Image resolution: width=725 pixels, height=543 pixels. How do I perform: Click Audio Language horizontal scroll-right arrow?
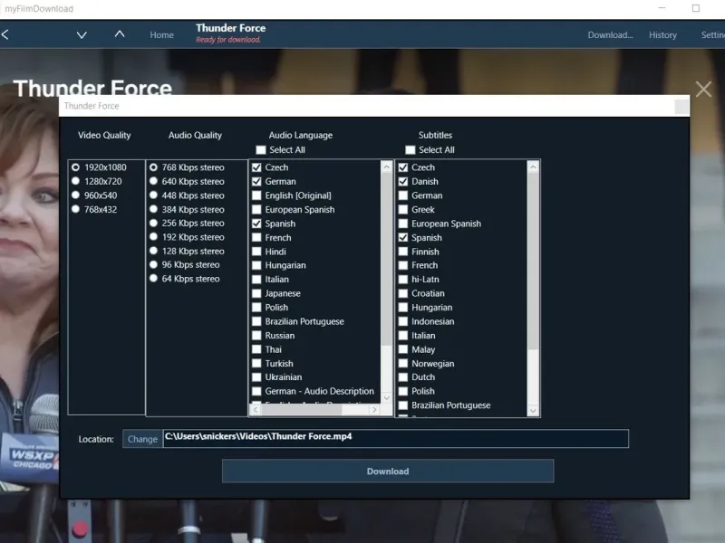(x=374, y=410)
